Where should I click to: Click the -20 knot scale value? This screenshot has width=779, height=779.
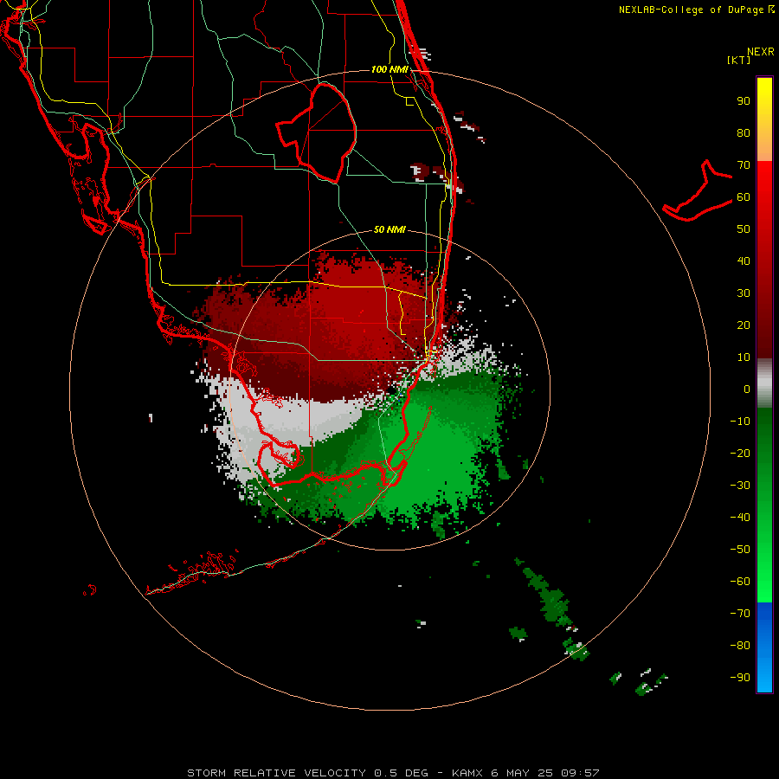coord(740,454)
